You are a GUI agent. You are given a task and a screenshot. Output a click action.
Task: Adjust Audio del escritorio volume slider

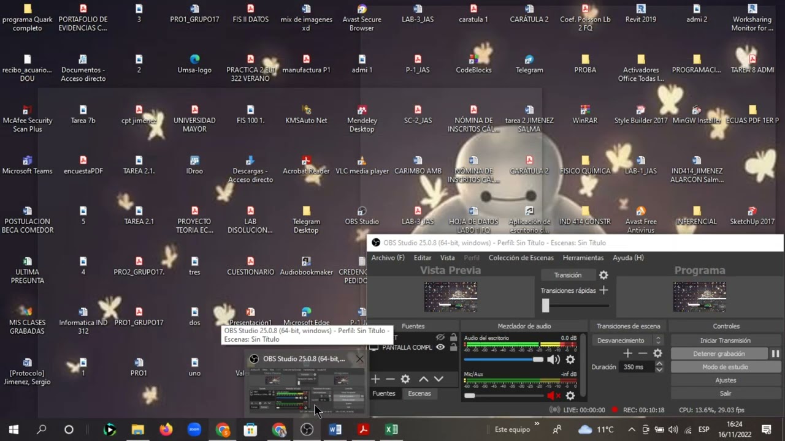click(504, 360)
